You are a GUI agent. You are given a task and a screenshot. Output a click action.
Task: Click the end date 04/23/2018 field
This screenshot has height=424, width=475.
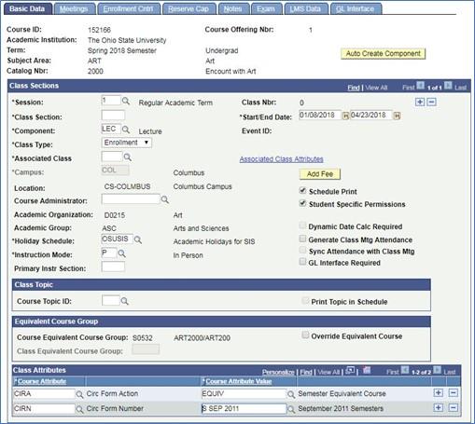pyautogui.click(x=371, y=115)
